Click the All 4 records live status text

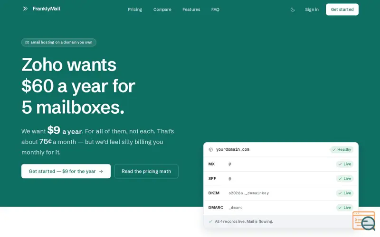click(244, 221)
